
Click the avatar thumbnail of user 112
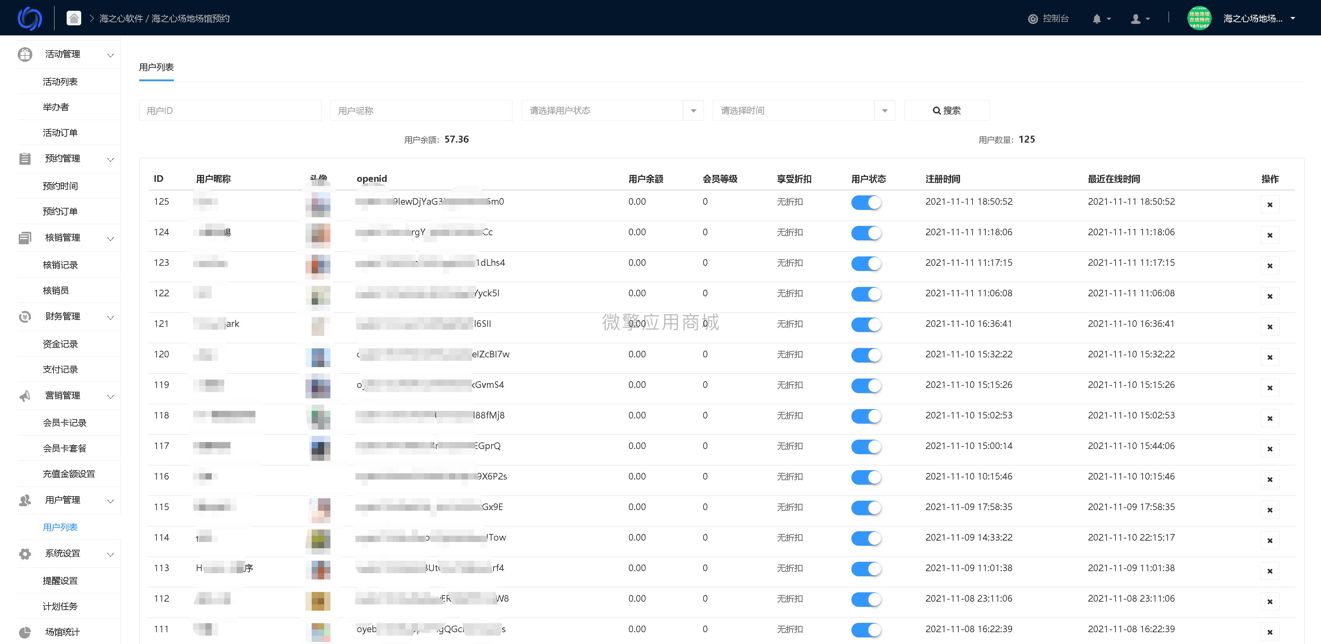tap(318, 600)
